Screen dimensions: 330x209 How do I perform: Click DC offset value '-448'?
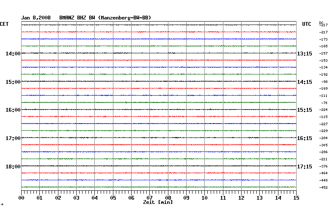click(324, 180)
